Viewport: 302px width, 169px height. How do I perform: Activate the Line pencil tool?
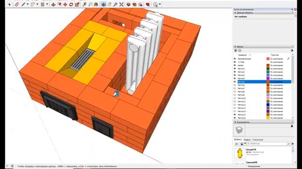click(23, 4)
